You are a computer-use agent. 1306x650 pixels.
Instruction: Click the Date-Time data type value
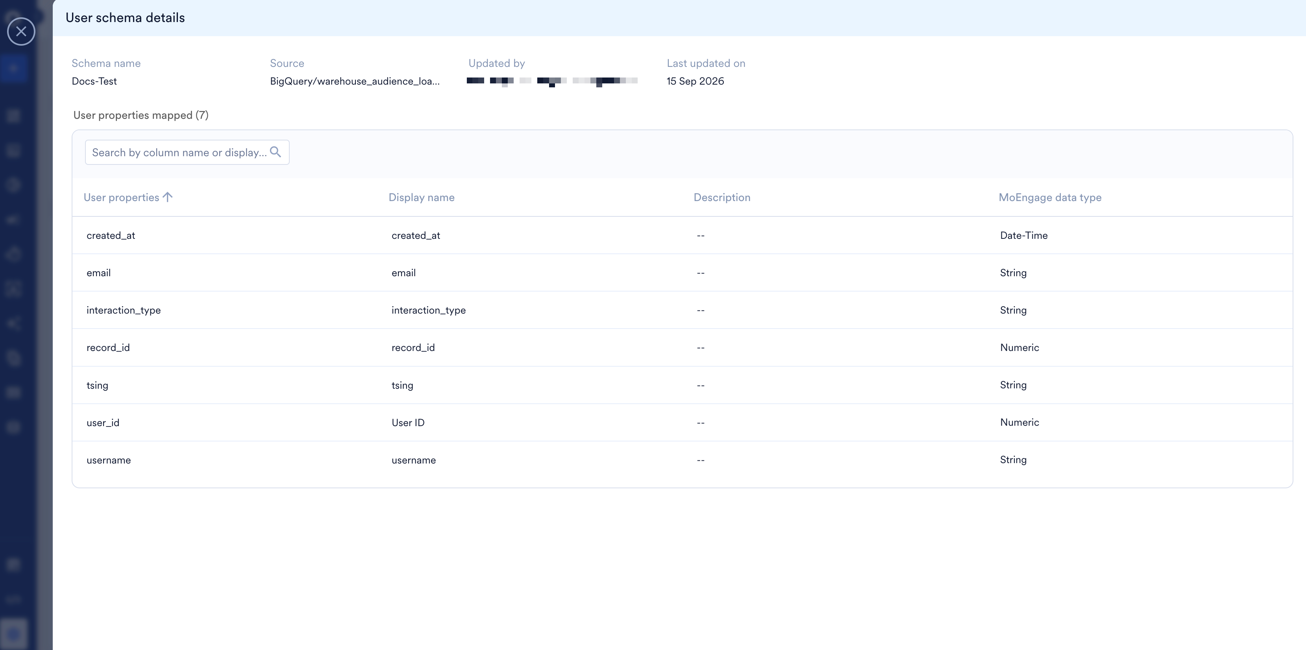[x=1024, y=235]
